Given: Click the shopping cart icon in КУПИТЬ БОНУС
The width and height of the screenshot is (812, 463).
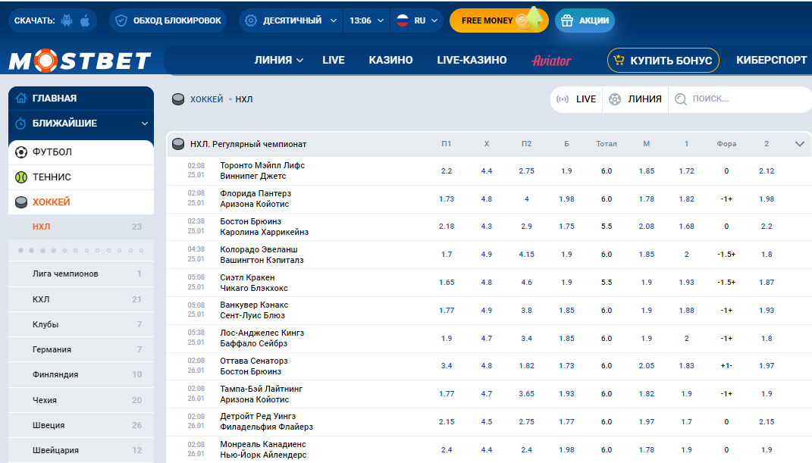Looking at the screenshot, I should click(619, 61).
